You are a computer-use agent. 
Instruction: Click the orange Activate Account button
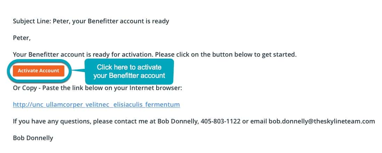[x=39, y=71]
